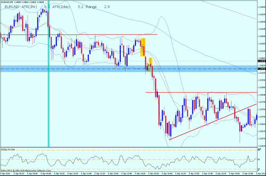Viewport: 266px width, 176px height.
Task: Click the Range value '2.9'
Action: click(107, 7)
